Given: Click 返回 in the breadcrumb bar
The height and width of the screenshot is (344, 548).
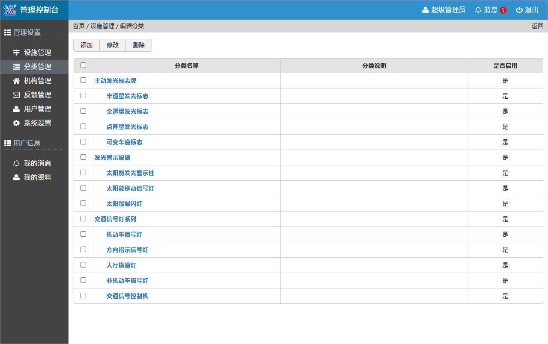Looking at the screenshot, I should [x=537, y=26].
